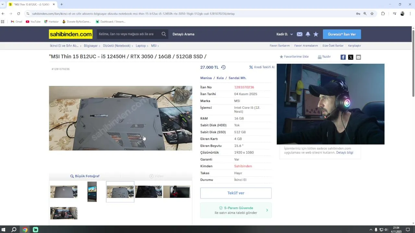Open Dashboard / Stream bookmark
This screenshot has width=415, height=233.
point(111,22)
